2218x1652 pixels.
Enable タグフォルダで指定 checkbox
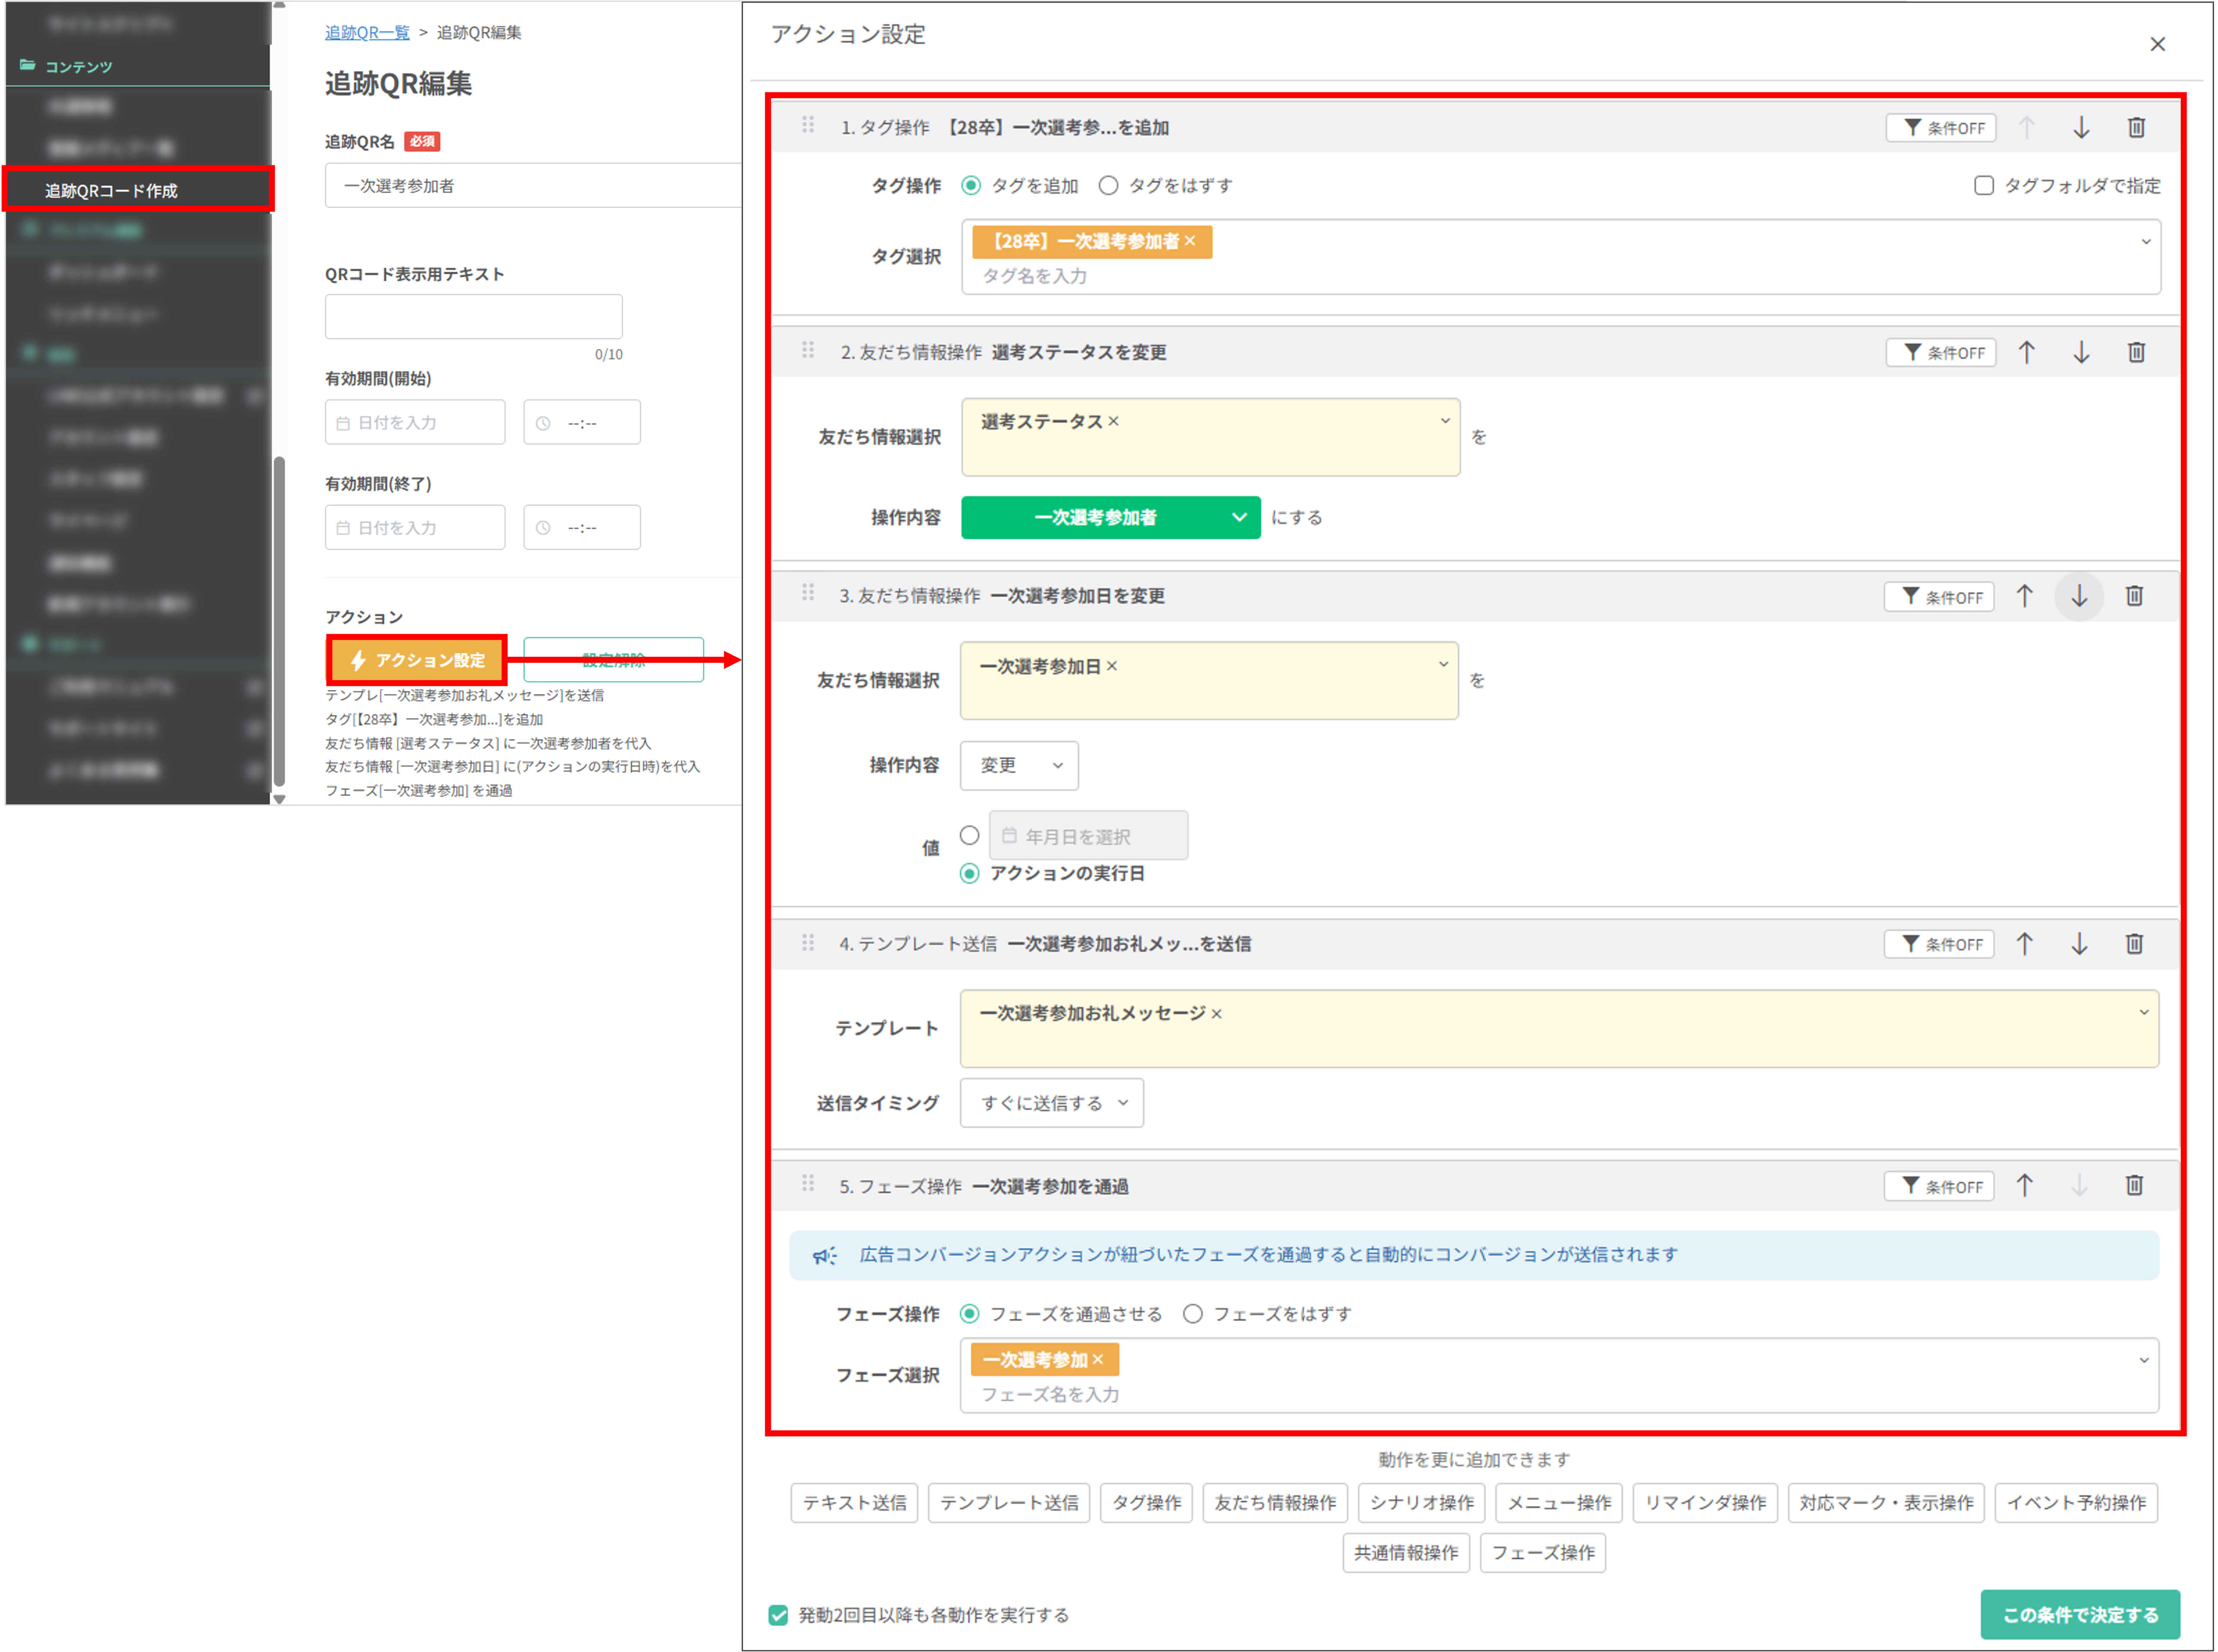(x=1983, y=186)
